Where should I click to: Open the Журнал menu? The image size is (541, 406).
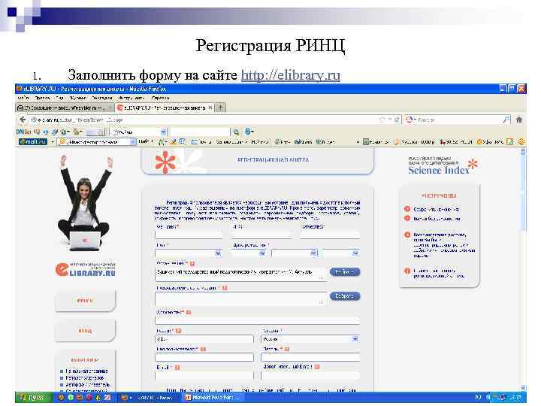tap(77, 98)
